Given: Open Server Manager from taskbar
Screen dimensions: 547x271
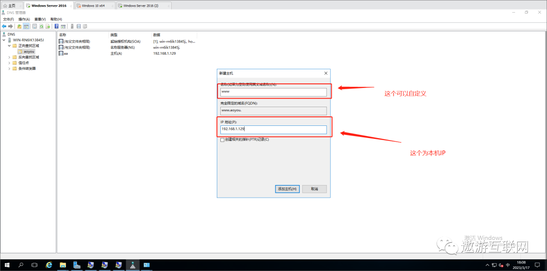Looking at the screenshot, I should (x=77, y=265).
